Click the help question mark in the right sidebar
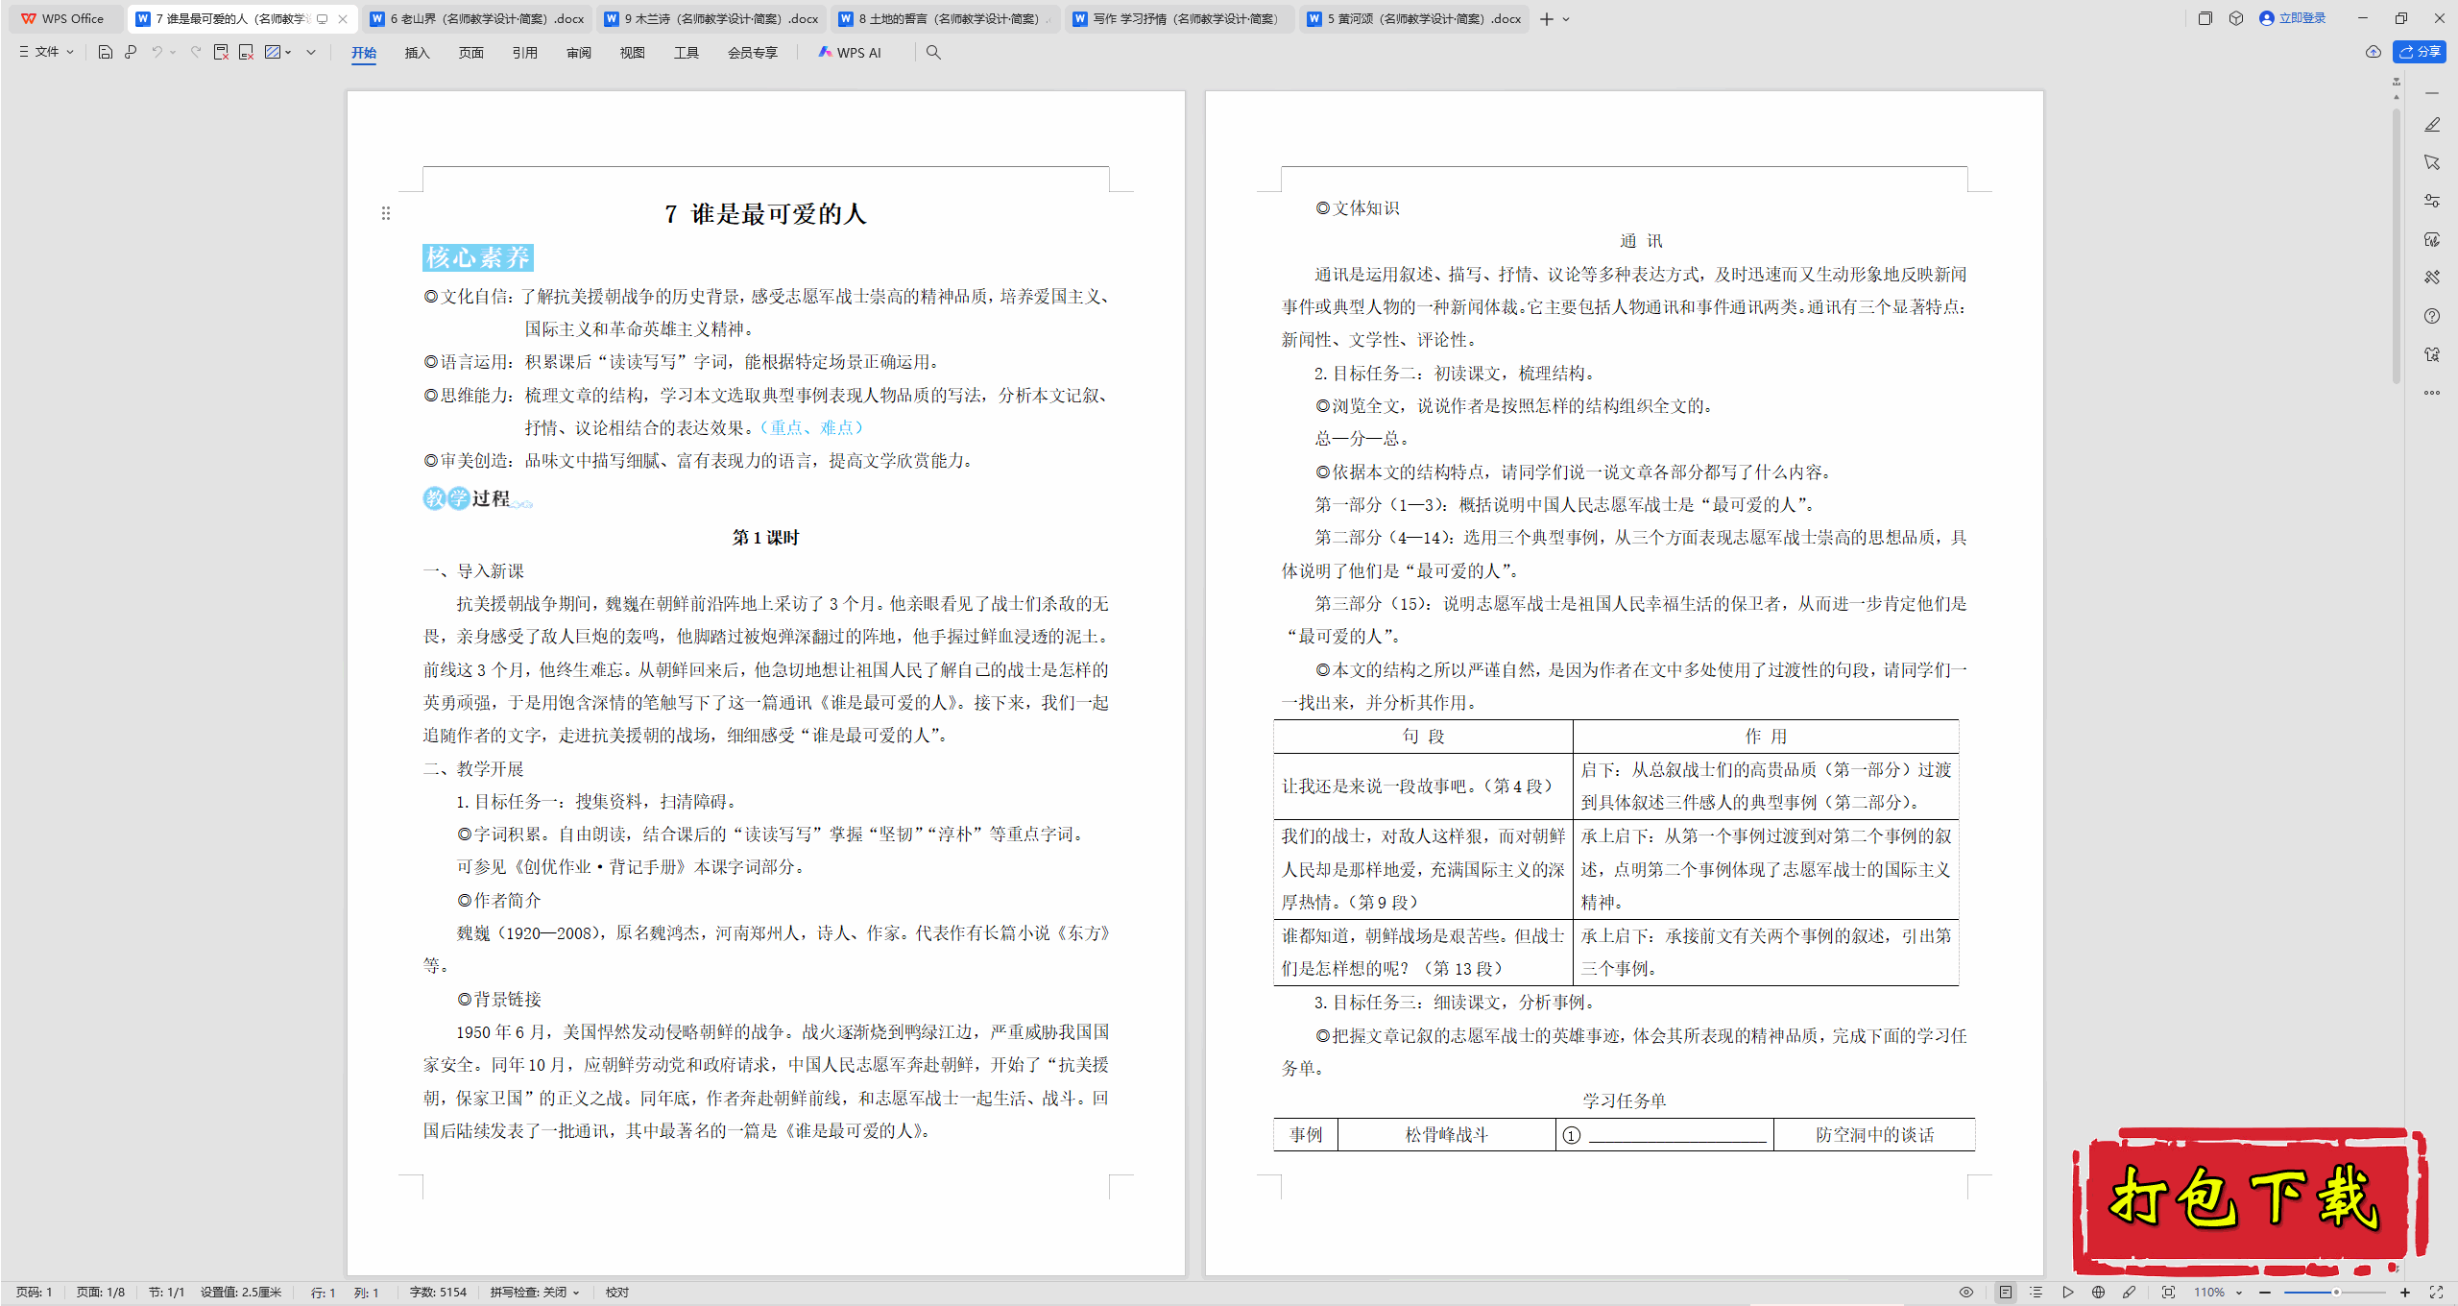The width and height of the screenshot is (2458, 1306). (x=2432, y=316)
